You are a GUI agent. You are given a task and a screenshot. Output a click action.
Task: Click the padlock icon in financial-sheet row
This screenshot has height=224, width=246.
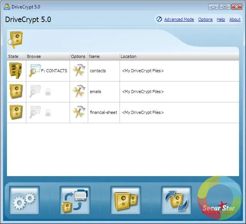48,113
